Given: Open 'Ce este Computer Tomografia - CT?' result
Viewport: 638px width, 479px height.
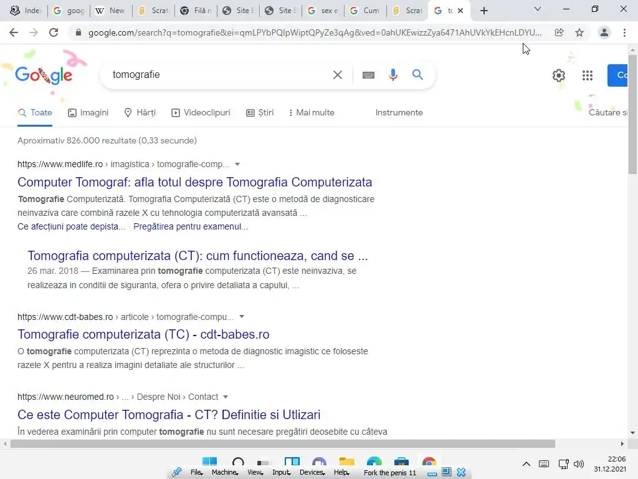Looking at the screenshot, I should coord(169,415).
